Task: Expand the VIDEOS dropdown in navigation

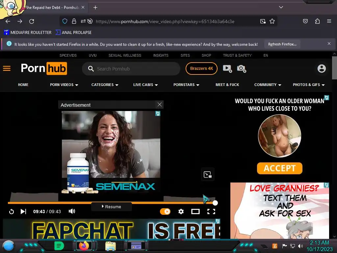Action: (64, 85)
